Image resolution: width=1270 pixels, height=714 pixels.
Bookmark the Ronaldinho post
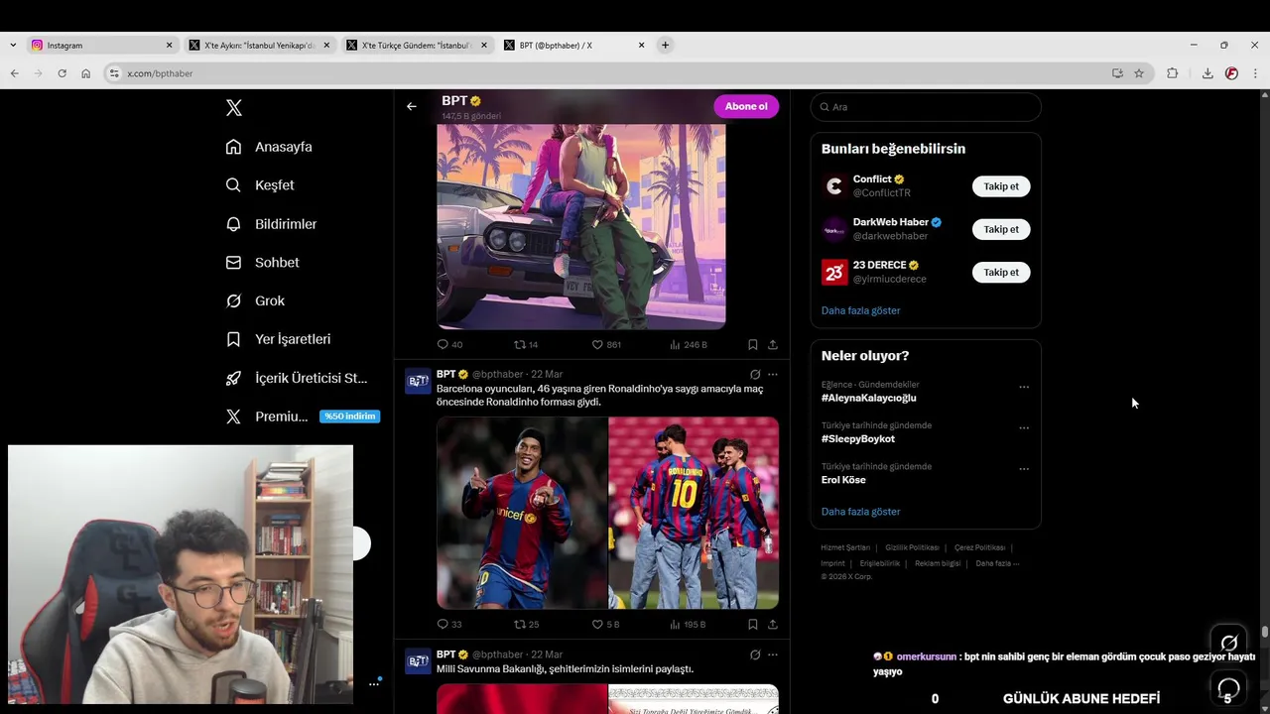(x=752, y=624)
